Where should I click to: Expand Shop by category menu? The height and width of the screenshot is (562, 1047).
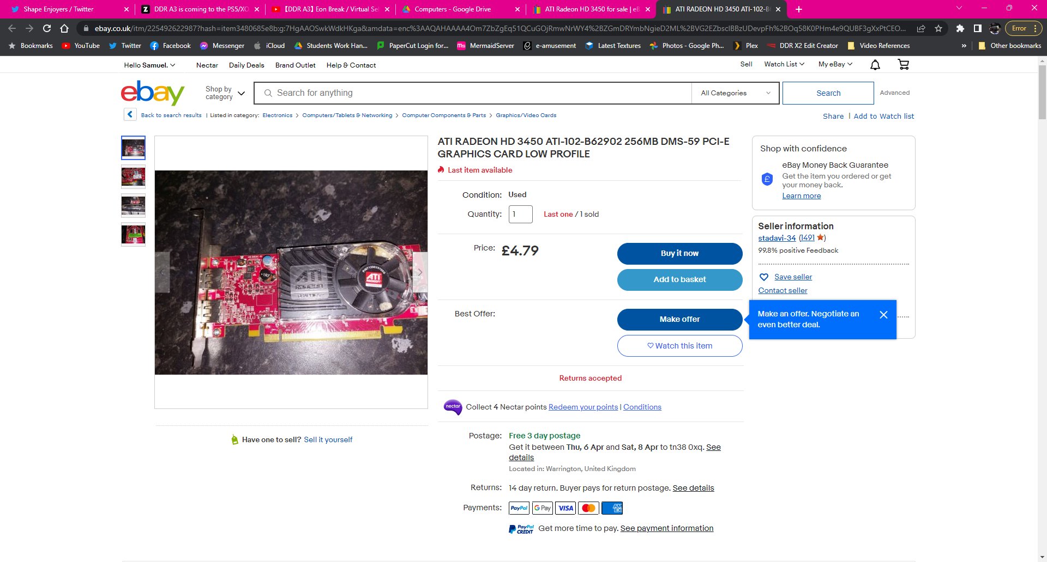tap(225, 93)
